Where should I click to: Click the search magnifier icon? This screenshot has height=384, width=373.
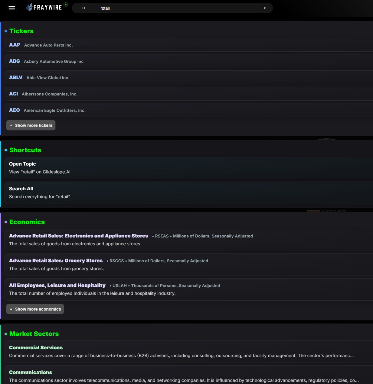(x=84, y=8)
